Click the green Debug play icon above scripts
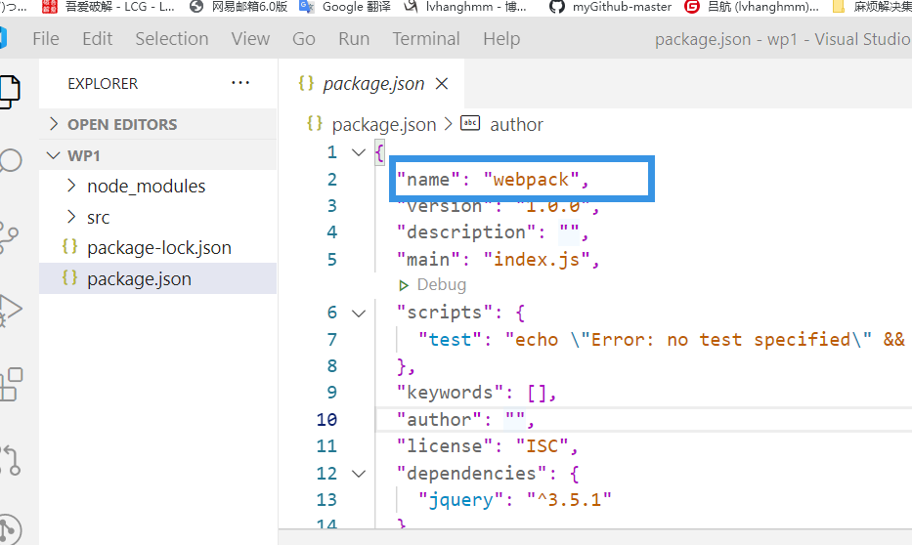The width and height of the screenshot is (912, 545). [x=403, y=285]
